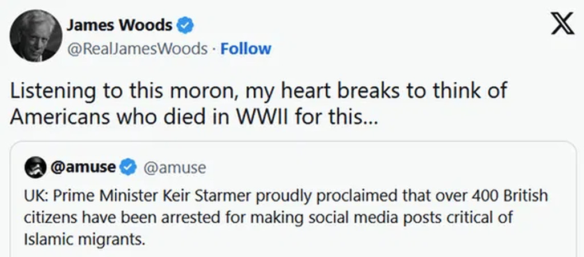Click verified badge beside @amuse
This screenshot has height=257, width=584.
tap(129, 167)
